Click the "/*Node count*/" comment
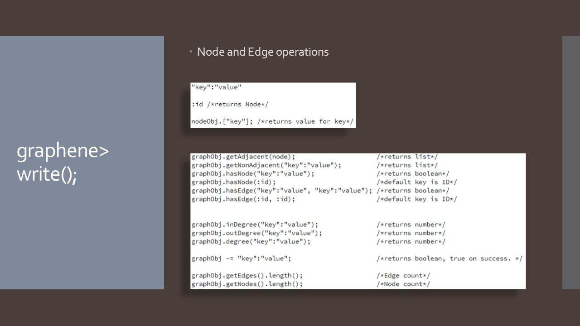This screenshot has width=580, height=326. pos(403,284)
